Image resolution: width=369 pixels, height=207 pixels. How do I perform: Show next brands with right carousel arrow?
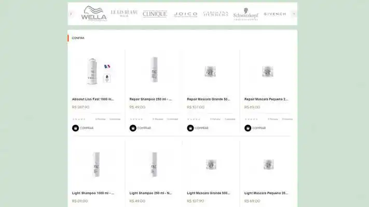(294, 14)
